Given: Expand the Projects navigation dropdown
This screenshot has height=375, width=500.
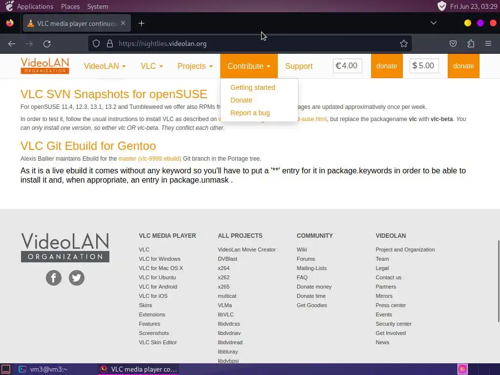Looking at the screenshot, I should point(195,66).
